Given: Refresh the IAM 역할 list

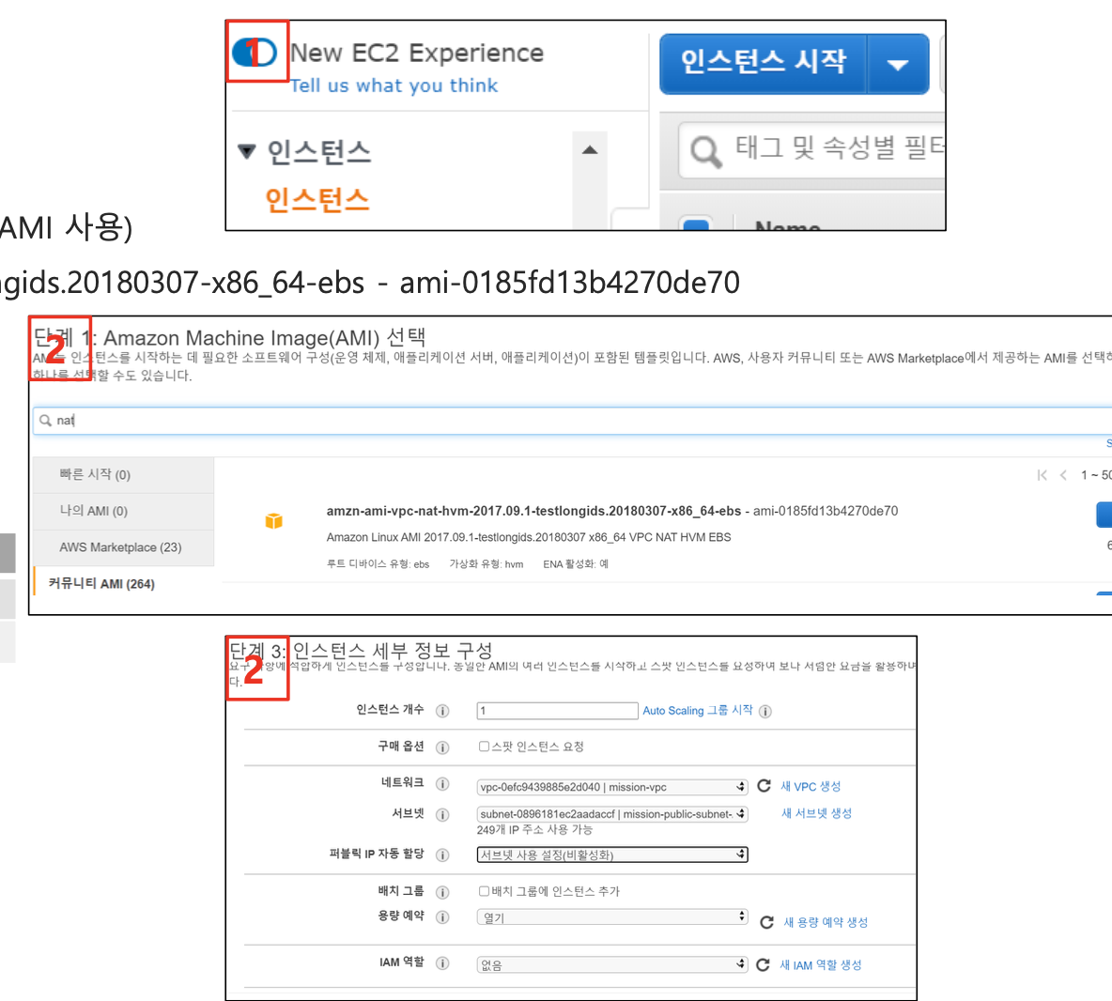Looking at the screenshot, I should pyautogui.click(x=763, y=964).
